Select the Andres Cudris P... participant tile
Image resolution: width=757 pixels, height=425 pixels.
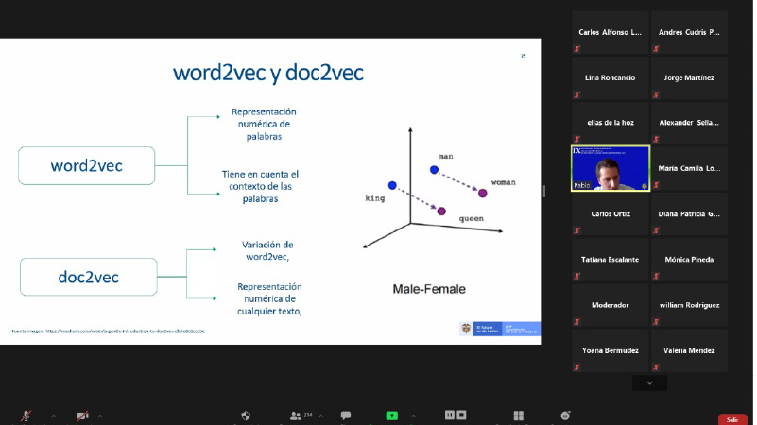[689, 32]
